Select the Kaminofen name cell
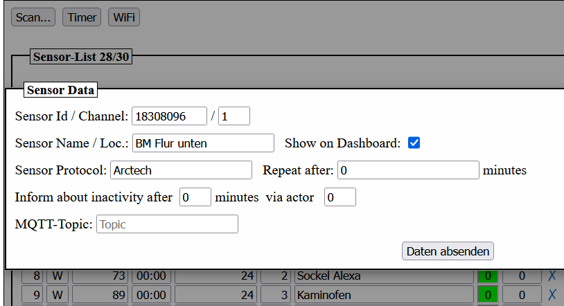Image resolution: width=564 pixels, height=306 pixels. point(384,295)
